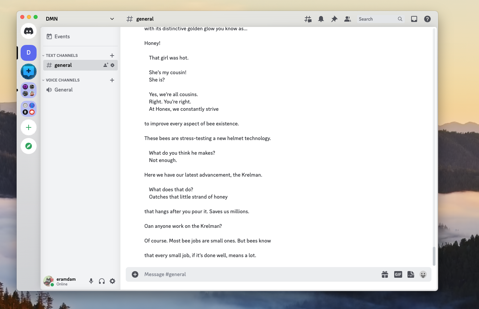Invite people to general channel

(x=106, y=65)
